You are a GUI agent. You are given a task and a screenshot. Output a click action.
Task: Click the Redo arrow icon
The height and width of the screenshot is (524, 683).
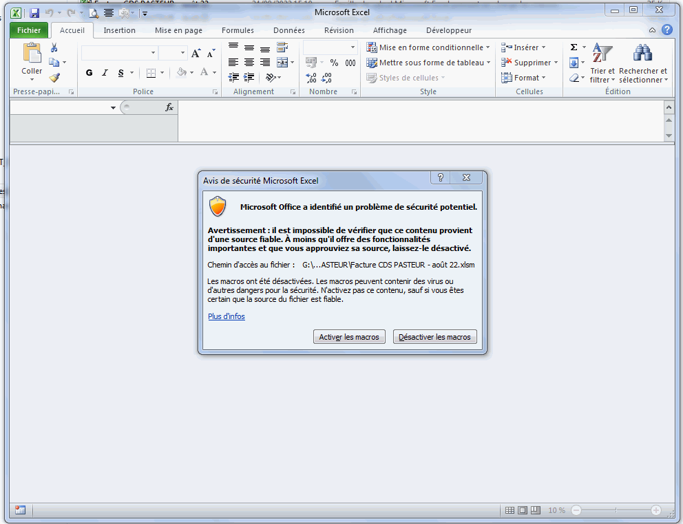[x=71, y=13]
